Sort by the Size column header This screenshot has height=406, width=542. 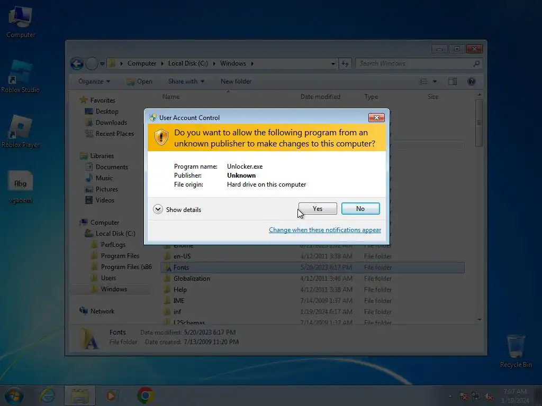(433, 97)
